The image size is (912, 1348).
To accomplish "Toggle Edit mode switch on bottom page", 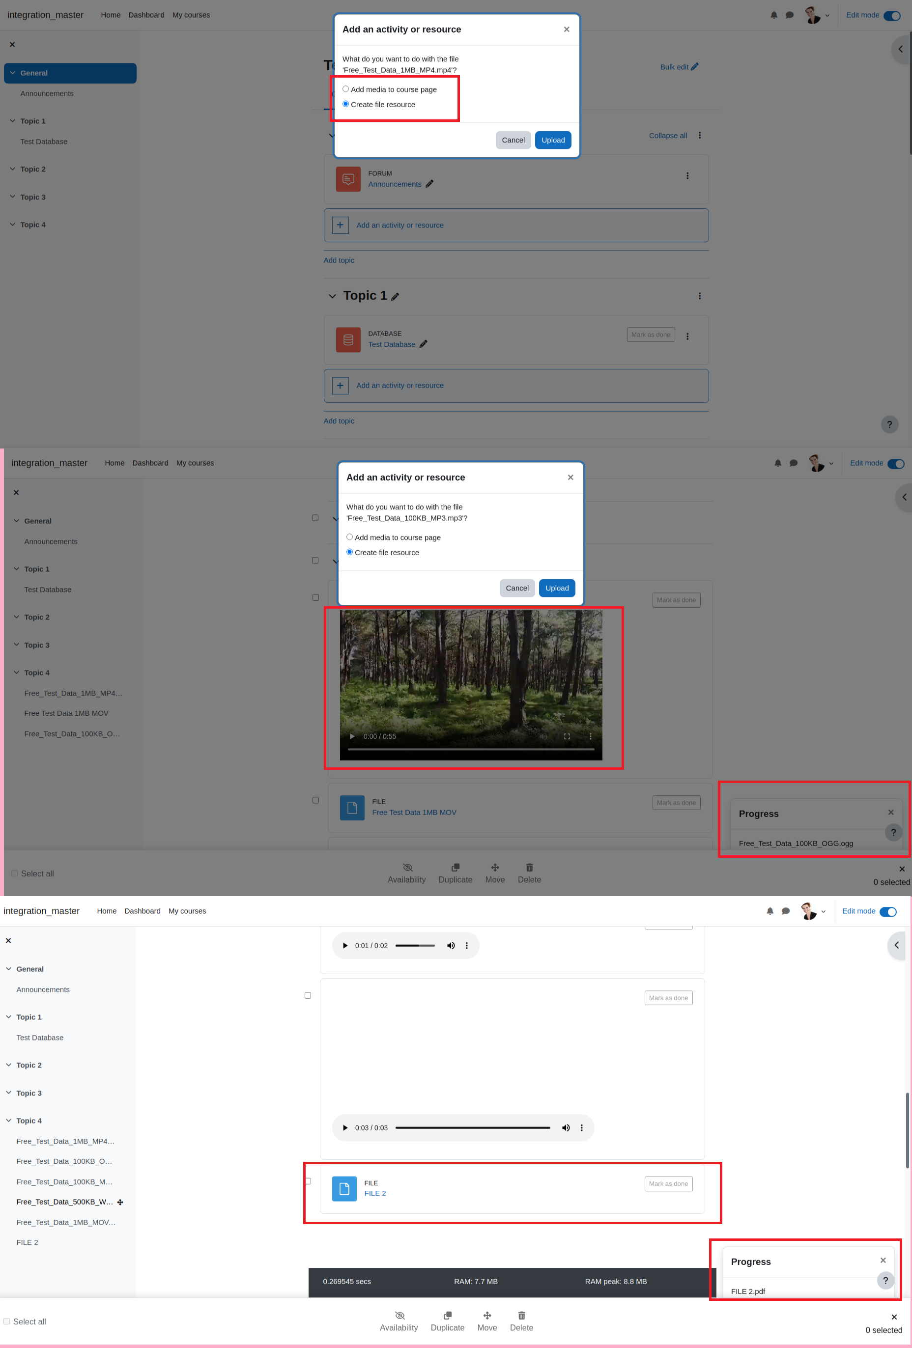I will [887, 912].
